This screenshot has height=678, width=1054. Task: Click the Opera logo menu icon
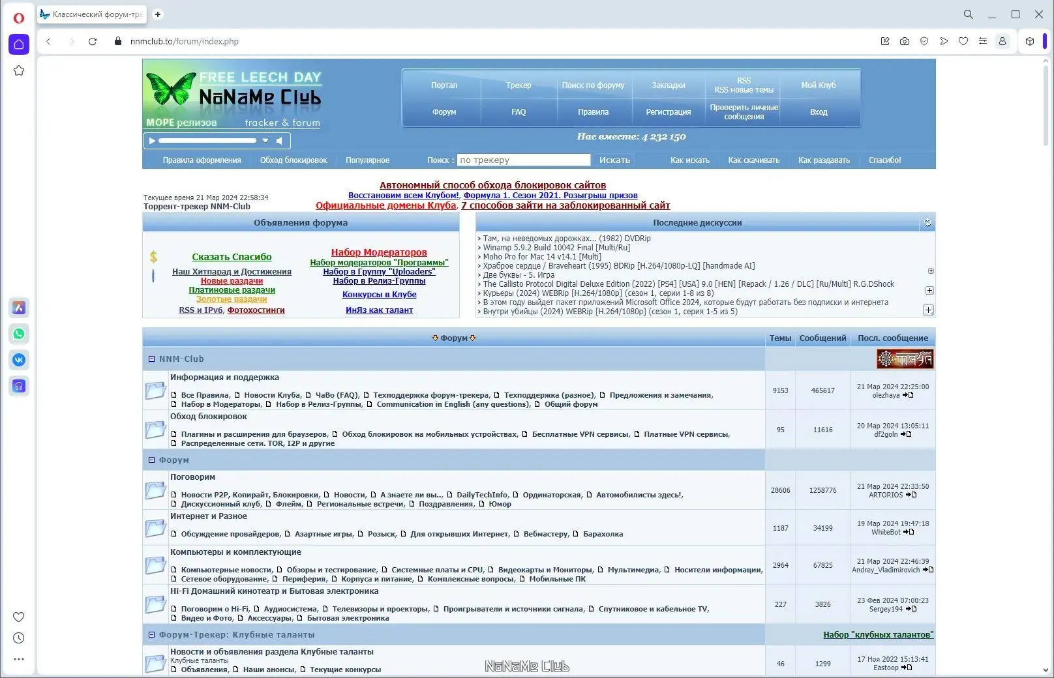[18, 18]
